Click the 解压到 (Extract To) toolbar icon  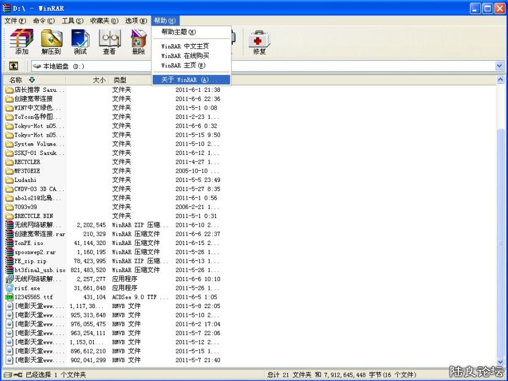click(51, 42)
